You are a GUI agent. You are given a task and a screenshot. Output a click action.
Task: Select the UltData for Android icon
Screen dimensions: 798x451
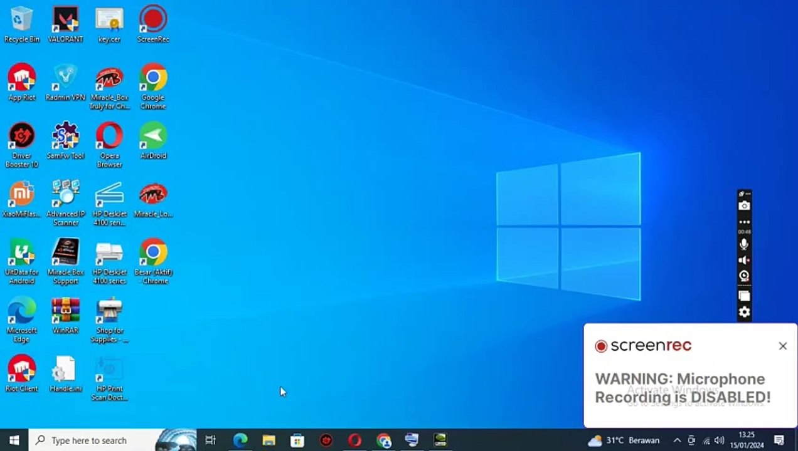point(21,262)
